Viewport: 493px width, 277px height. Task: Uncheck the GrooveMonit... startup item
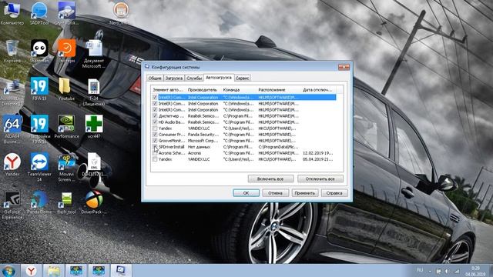point(155,141)
